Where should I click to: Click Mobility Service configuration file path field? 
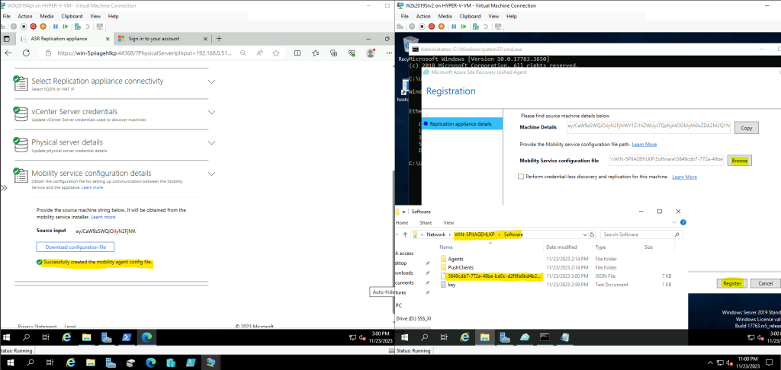coord(665,161)
